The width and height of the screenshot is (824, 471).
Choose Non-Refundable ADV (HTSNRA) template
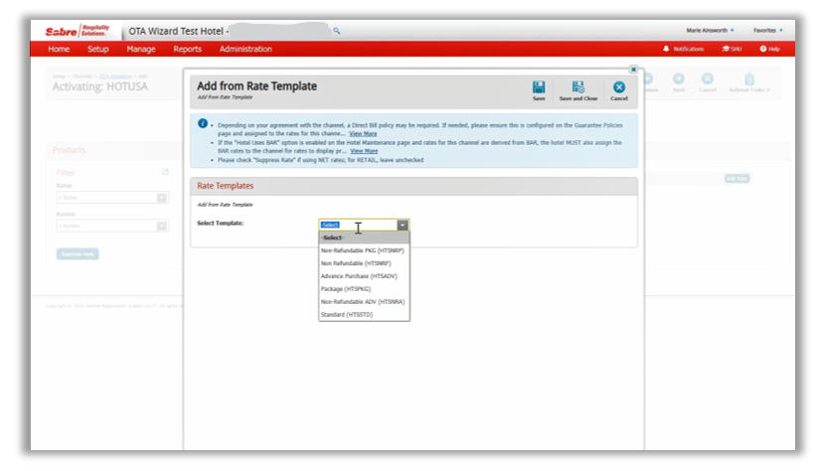(x=364, y=302)
